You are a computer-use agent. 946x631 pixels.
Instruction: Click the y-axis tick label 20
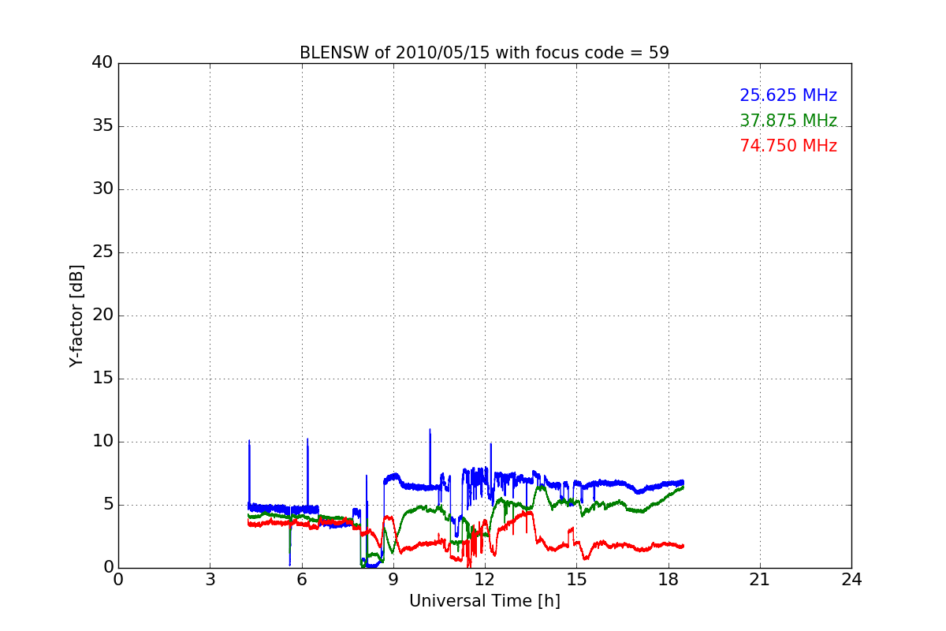tap(102, 315)
